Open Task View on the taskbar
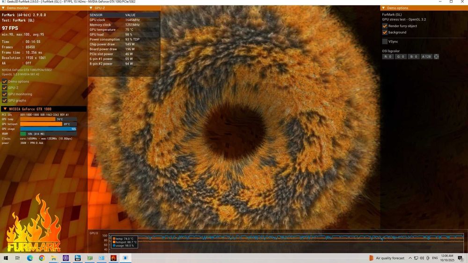This screenshot has height=263, width=468. click(x=17, y=258)
